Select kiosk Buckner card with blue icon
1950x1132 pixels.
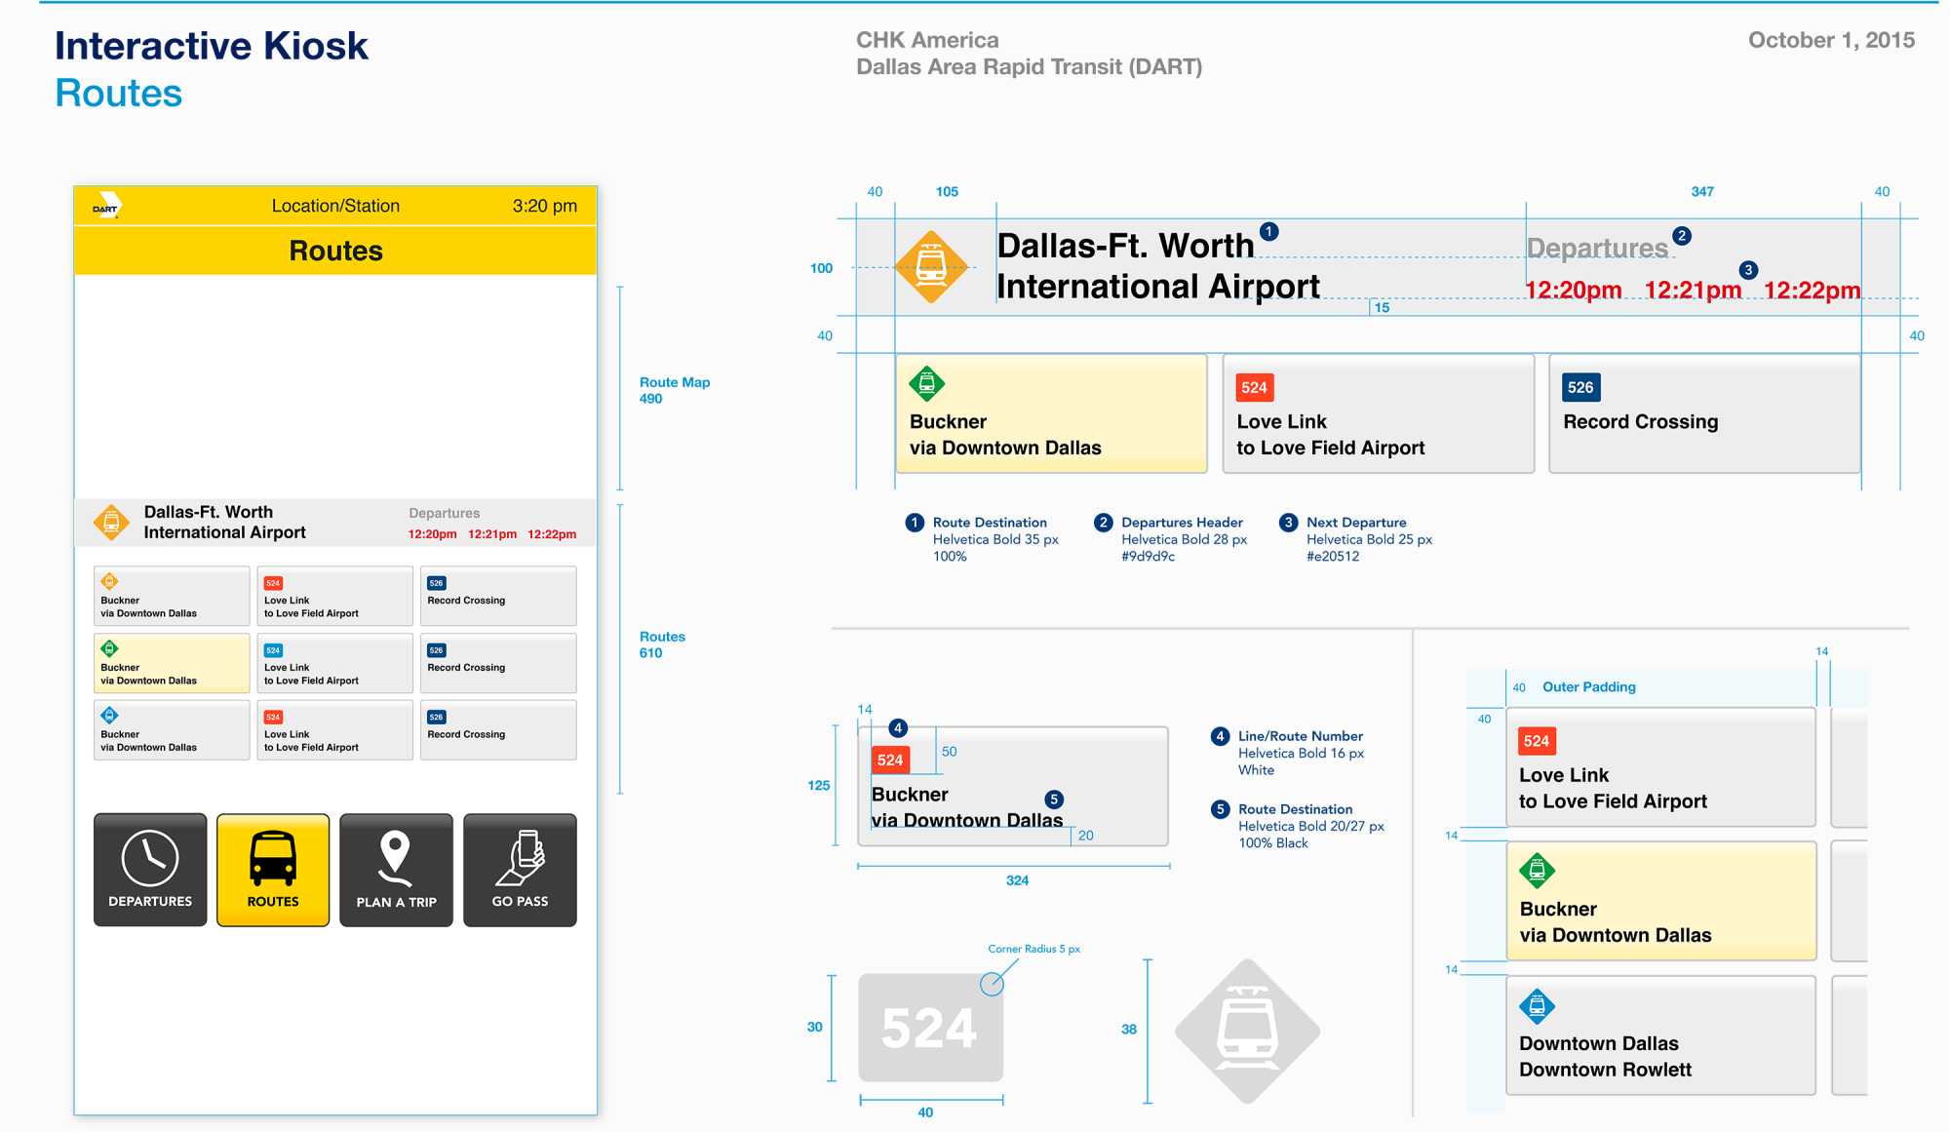[172, 729]
